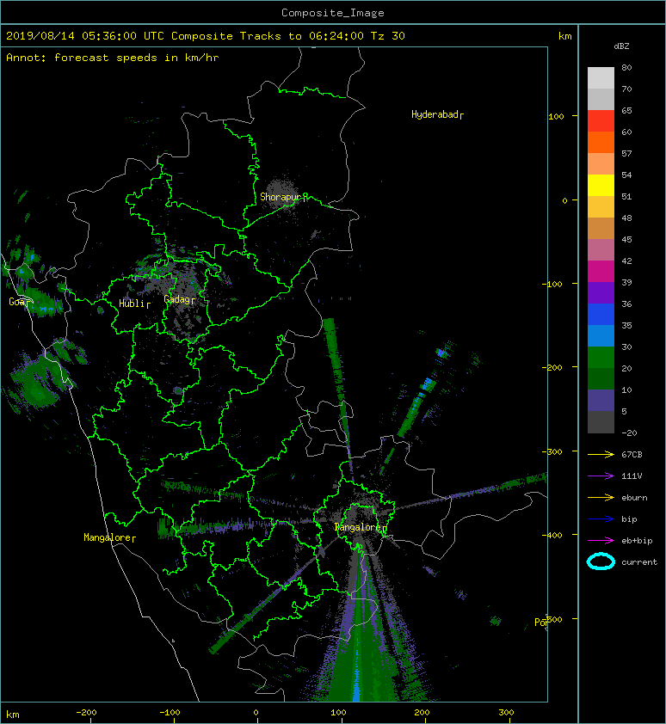
Task: Click the -20 value on the dBZ scale
Action: point(629,433)
